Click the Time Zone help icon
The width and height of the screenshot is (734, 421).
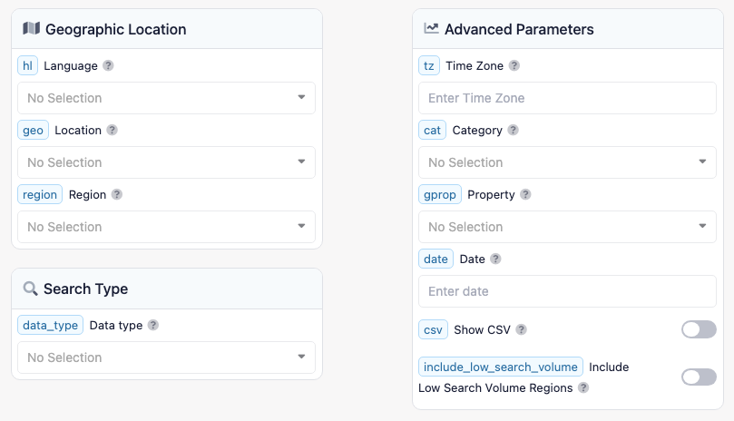point(514,66)
